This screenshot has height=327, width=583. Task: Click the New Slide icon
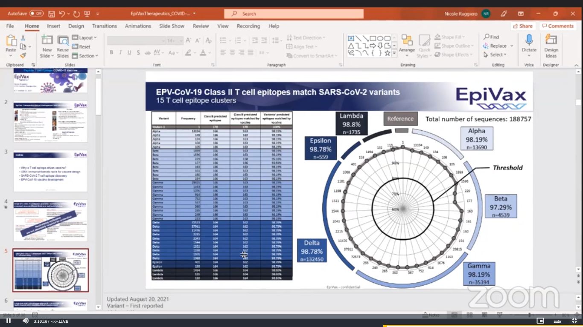(x=47, y=40)
